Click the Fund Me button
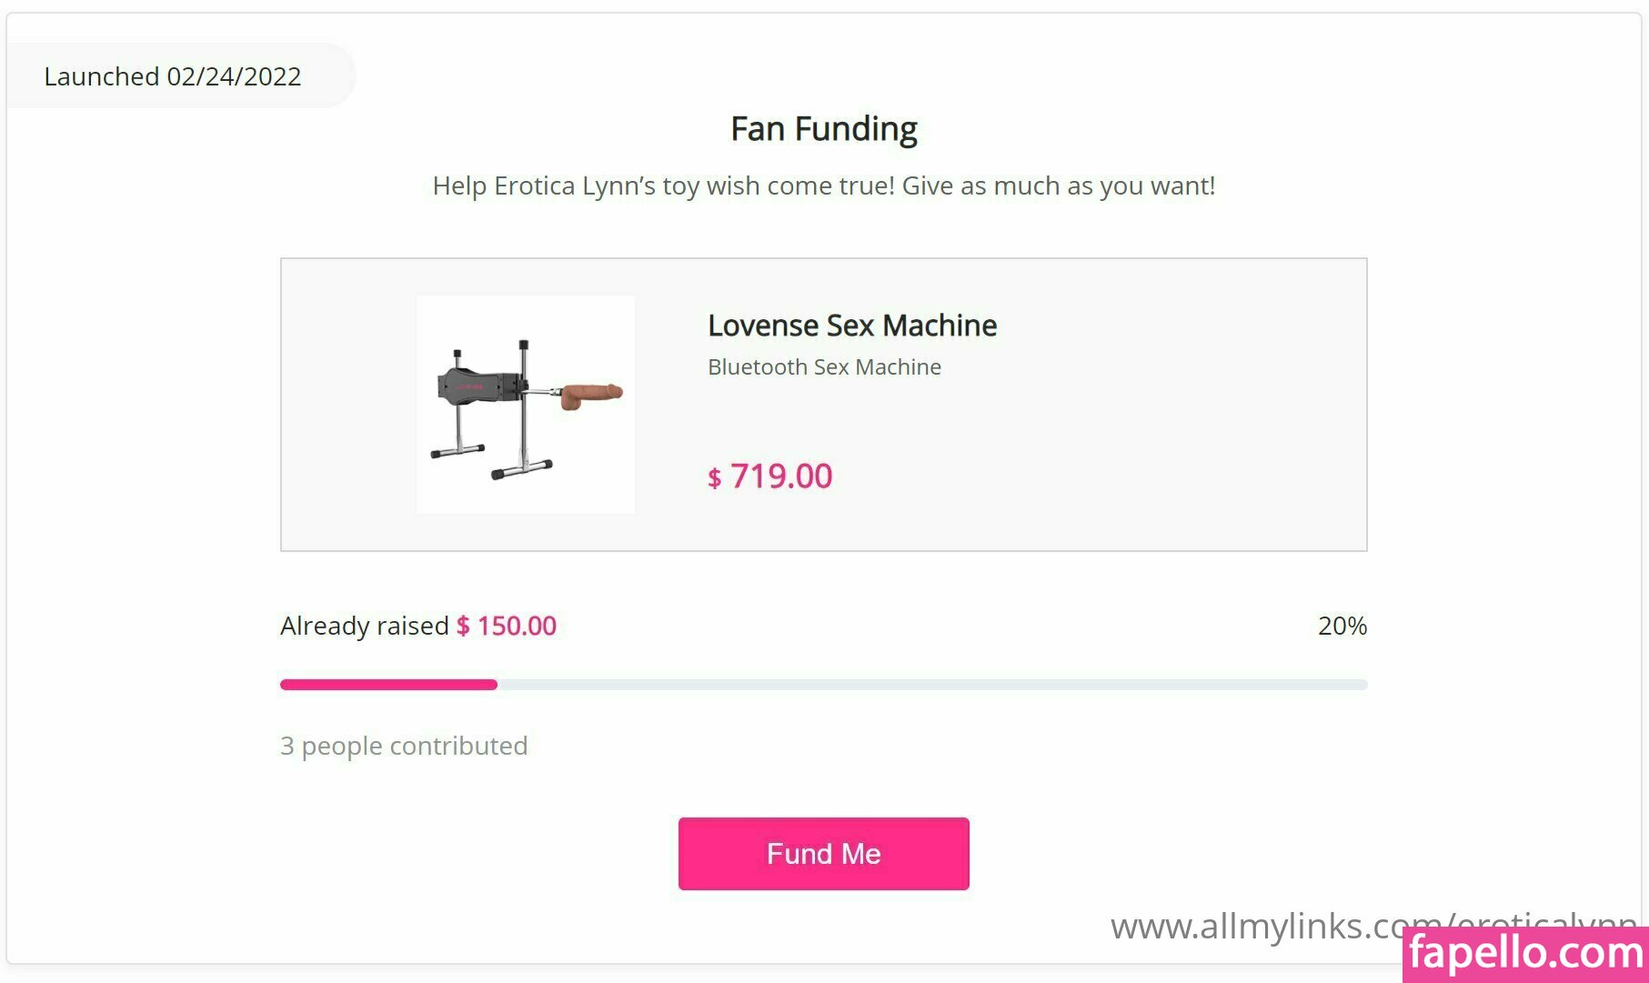Image resolution: width=1649 pixels, height=983 pixels. [823, 853]
